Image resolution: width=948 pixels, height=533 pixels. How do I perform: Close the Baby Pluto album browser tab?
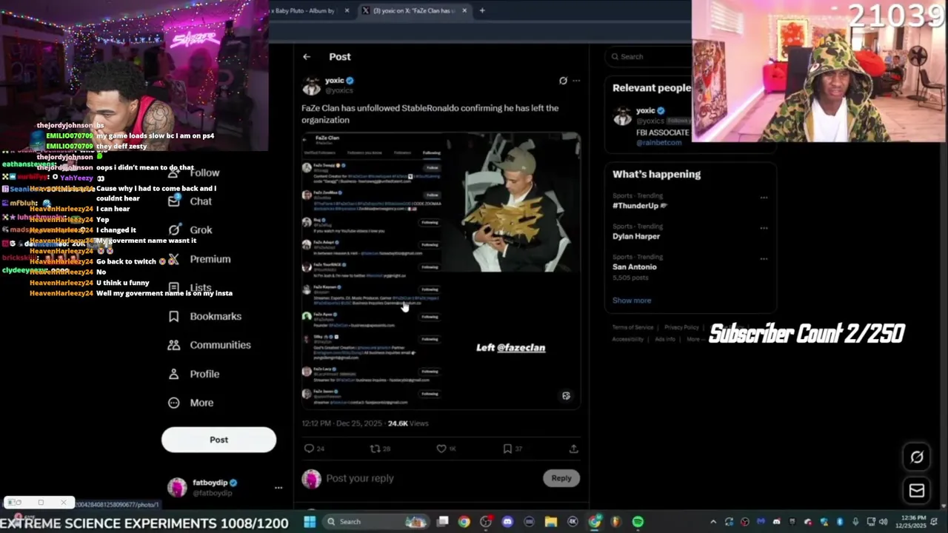point(347,10)
